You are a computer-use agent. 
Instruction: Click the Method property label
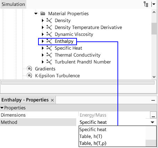[x=9, y=122]
